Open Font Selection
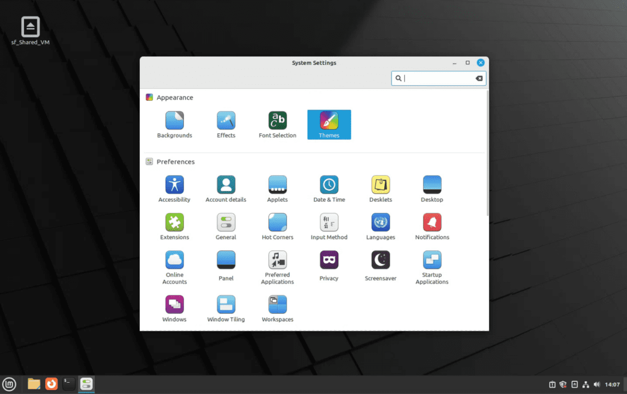627x394 pixels. coord(277,124)
